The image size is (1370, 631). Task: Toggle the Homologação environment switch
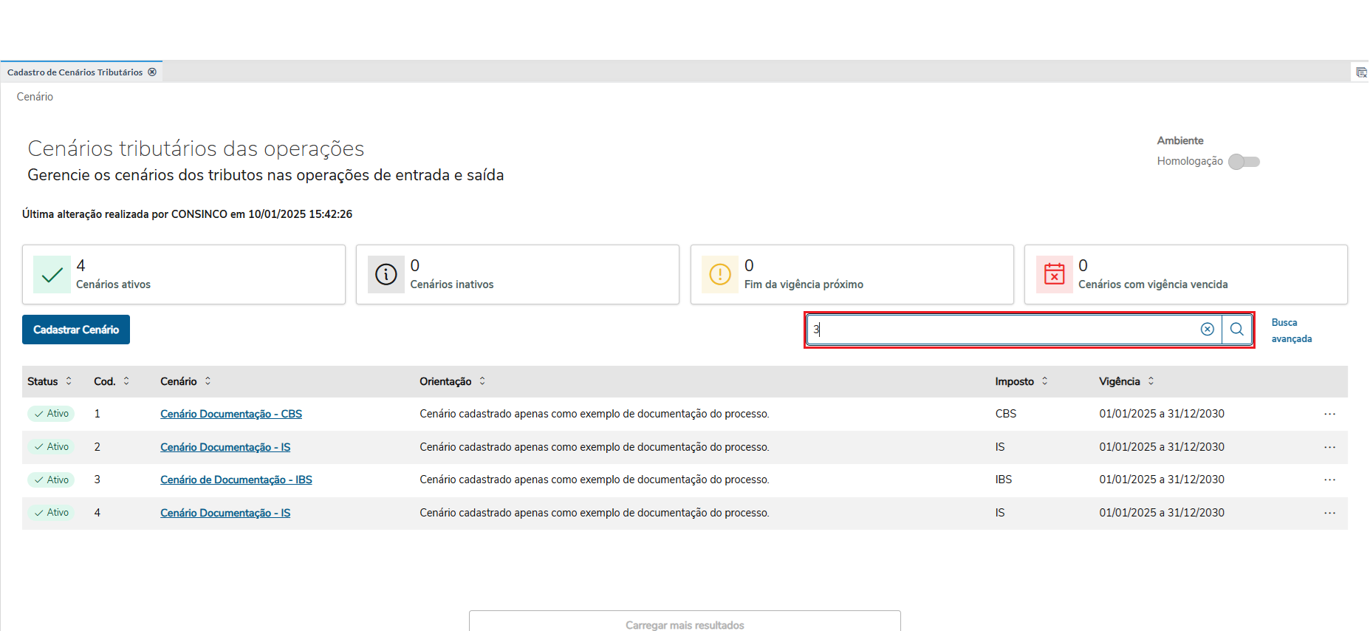[x=1244, y=162]
